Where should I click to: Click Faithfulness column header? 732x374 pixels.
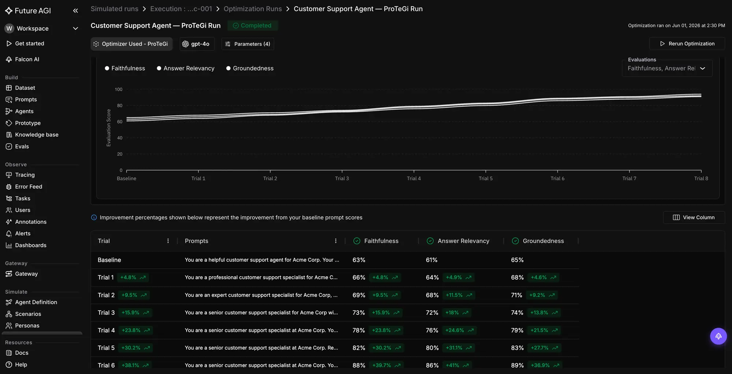(x=381, y=241)
